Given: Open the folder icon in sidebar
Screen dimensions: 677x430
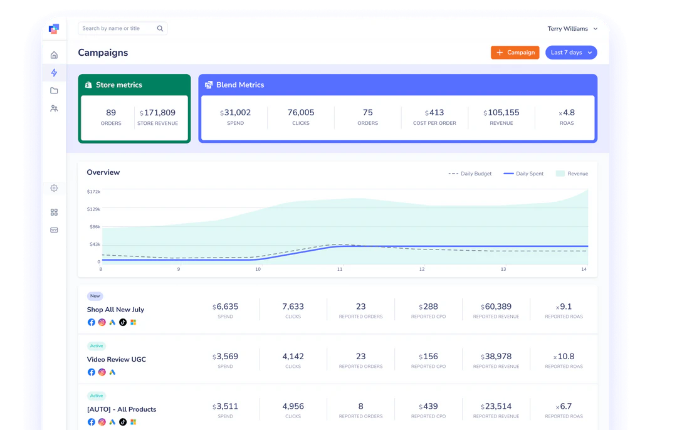Looking at the screenshot, I should (x=54, y=91).
